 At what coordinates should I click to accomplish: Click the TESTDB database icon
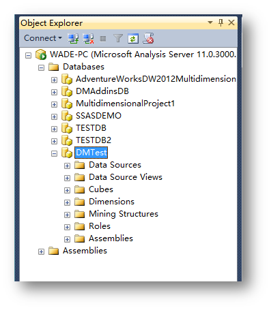[67, 128]
